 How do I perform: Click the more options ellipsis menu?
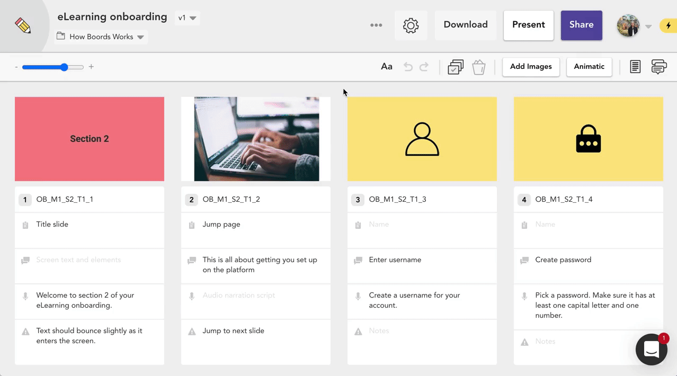[376, 25]
